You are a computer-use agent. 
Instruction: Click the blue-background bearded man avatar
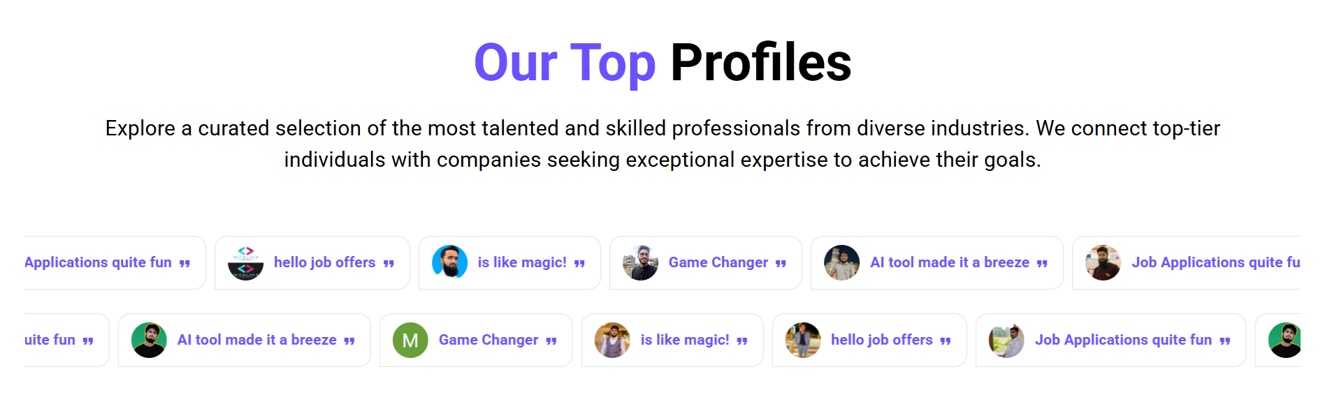(450, 262)
